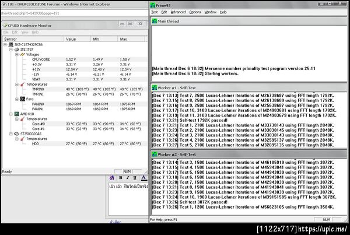Click the Sensor column header
The height and width of the screenshot is (235, 350).
[x=33, y=39]
